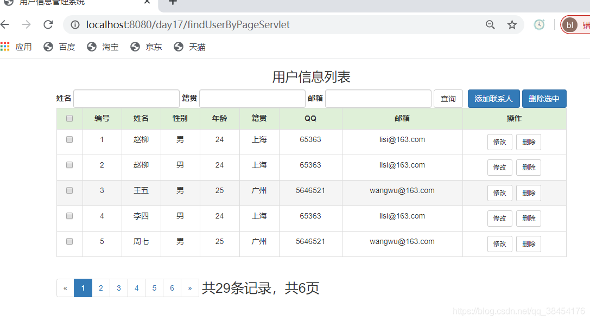Bookmark this page with the star icon

(x=512, y=25)
